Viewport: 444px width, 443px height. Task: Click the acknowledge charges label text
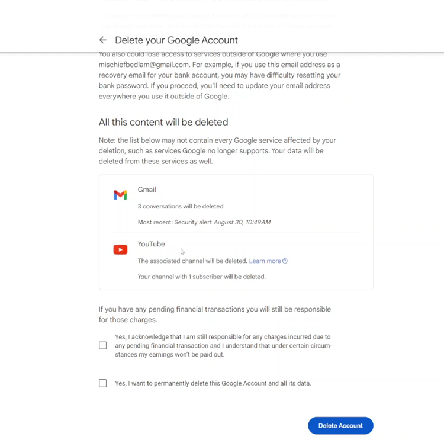point(223,345)
